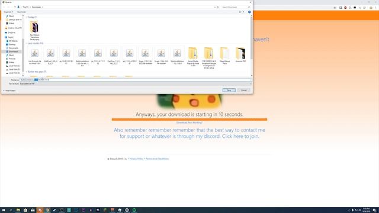Click the Save button
This screenshot has height=213, width=379.
tap(229, 90)
